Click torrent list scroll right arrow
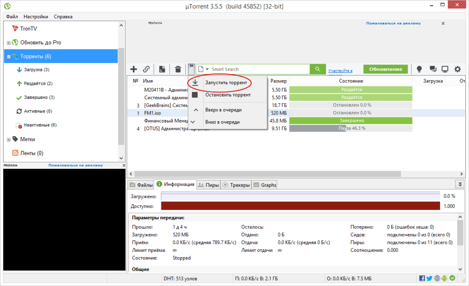This screenshot has width=469, height=286. pos(462,173)
